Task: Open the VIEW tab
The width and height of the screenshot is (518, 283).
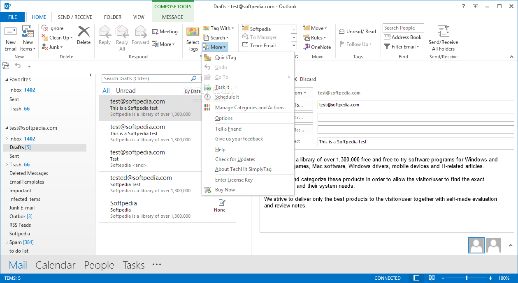Action: pos(139,17)
